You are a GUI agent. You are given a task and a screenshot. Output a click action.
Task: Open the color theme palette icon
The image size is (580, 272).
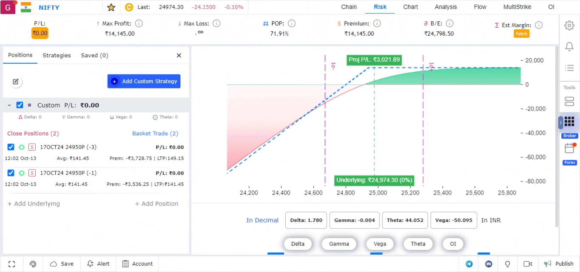pos(33,264)
